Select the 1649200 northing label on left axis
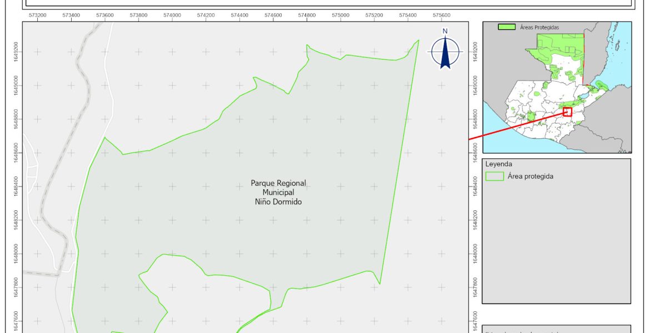650x333 pixels. pyautogui.click(x=17, y=52)
